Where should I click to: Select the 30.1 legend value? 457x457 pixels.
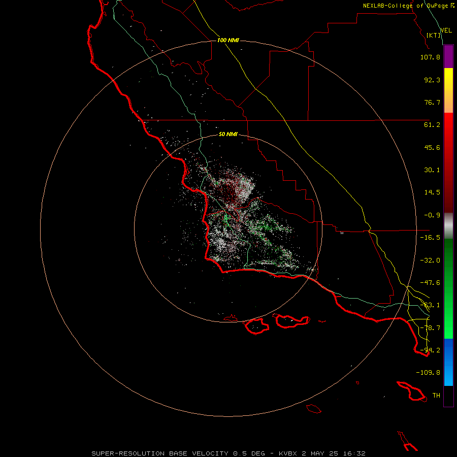coord(432,170)
